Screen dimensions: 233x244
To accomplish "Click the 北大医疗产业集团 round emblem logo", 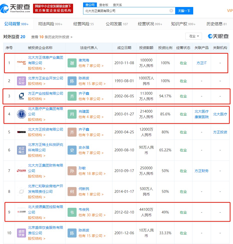I will coord(22,114).
